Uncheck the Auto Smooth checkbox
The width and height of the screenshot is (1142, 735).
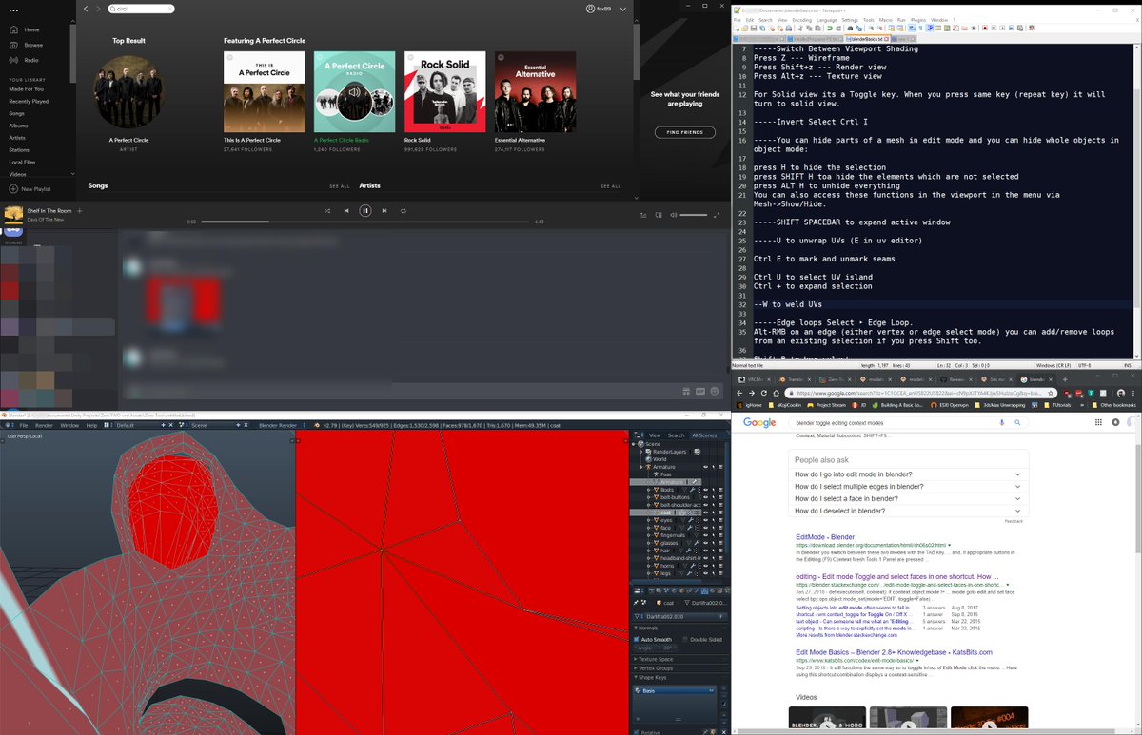click(x=638, y=638)
